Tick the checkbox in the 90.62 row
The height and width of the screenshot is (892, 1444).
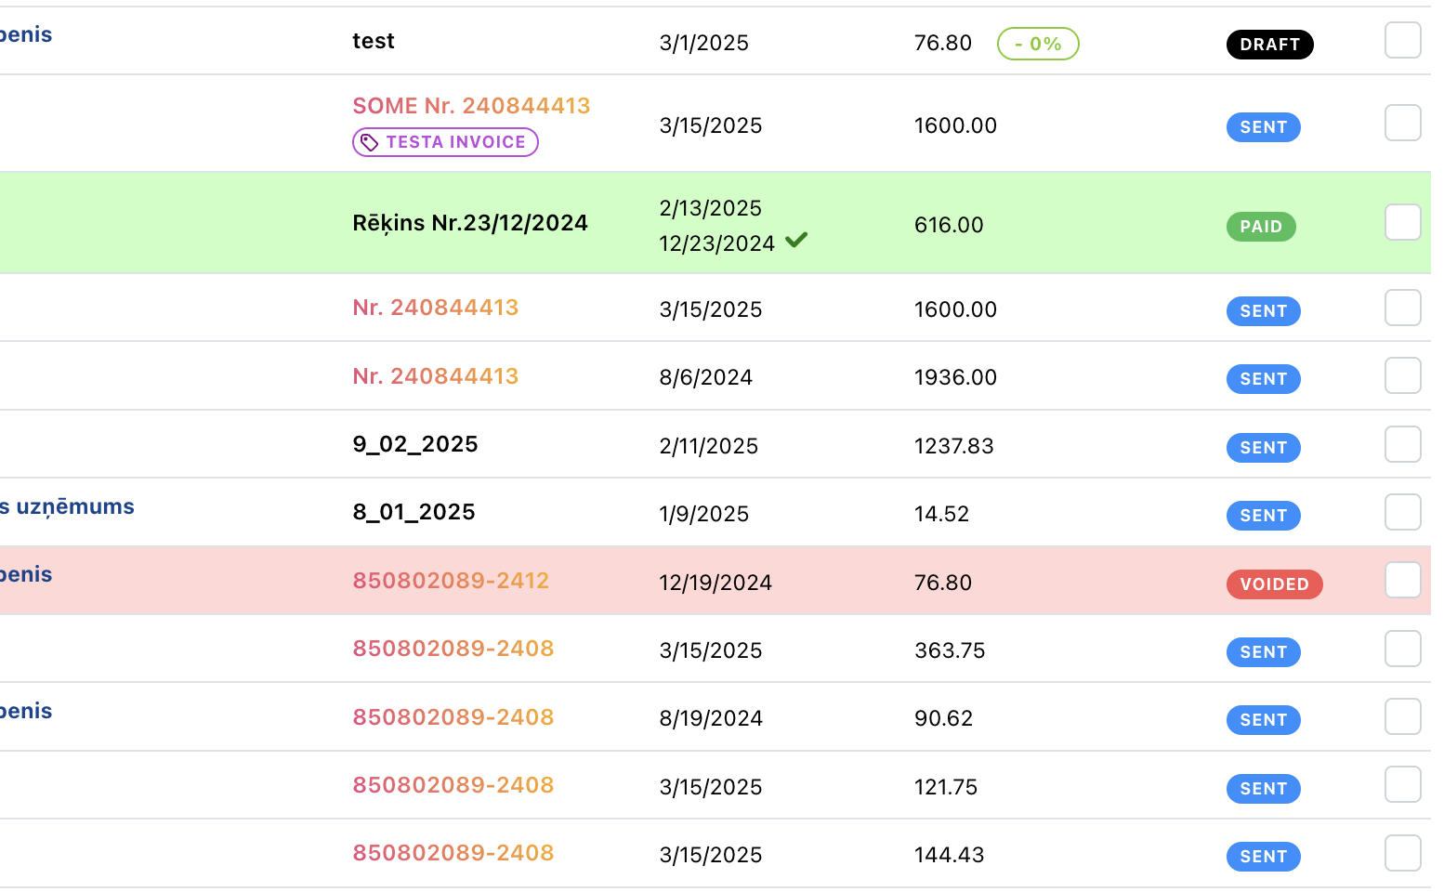point(1402,716)
